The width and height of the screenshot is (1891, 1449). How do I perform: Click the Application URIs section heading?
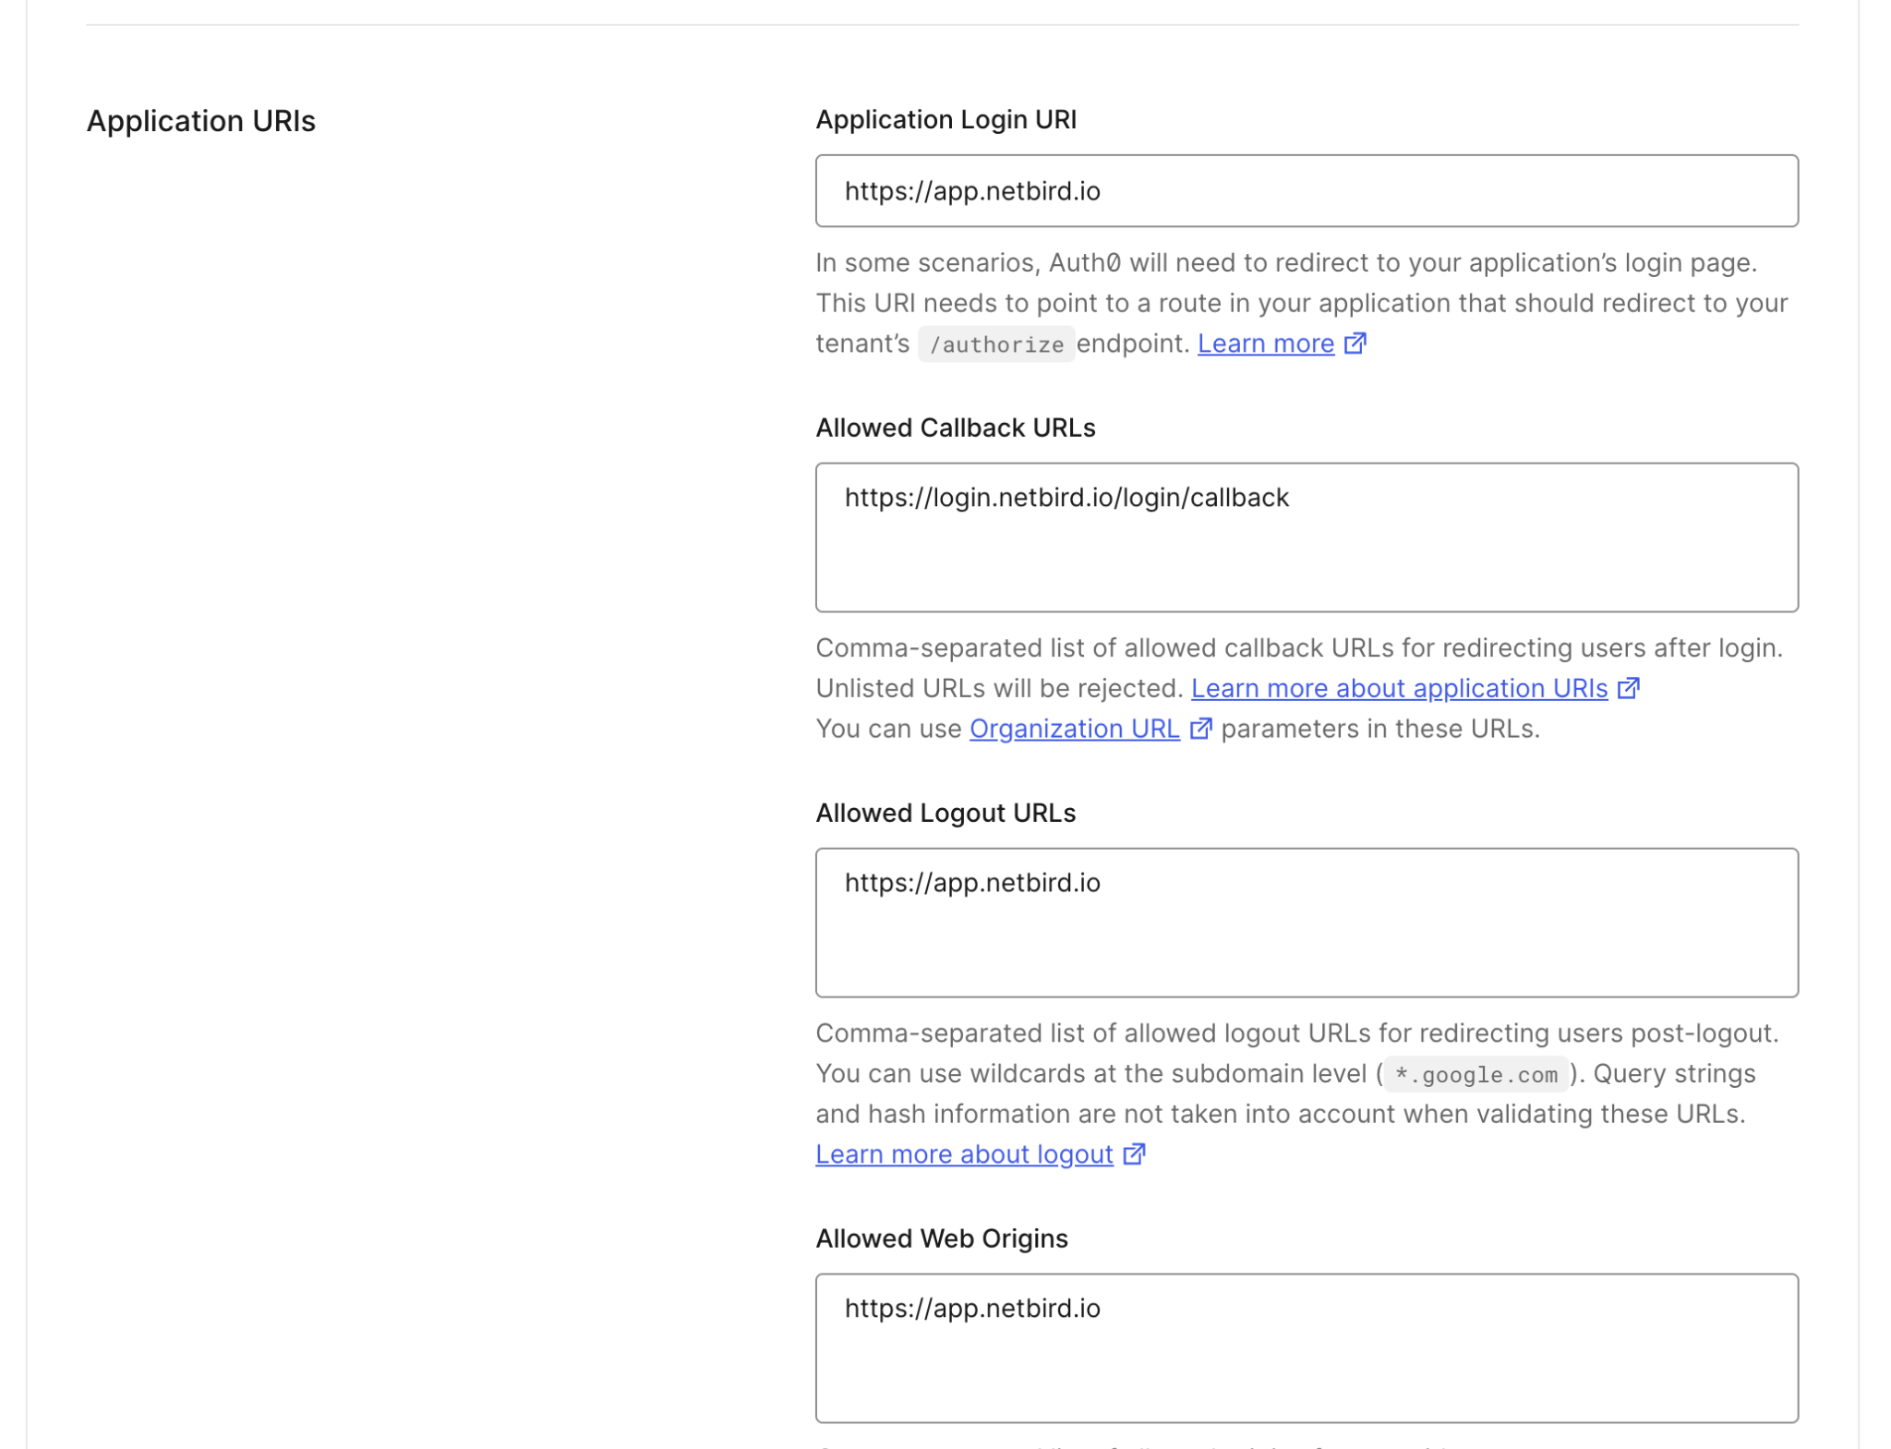(201, 121)
